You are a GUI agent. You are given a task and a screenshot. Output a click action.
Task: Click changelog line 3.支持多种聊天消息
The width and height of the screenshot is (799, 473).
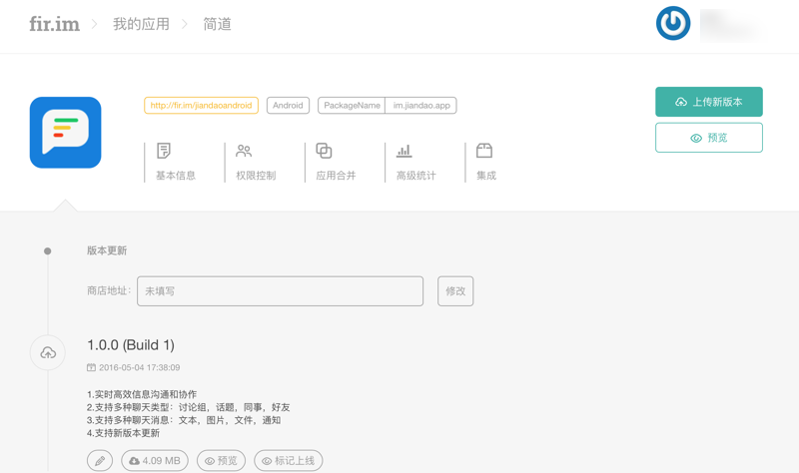pyautogui.click(x=184, y=420)
